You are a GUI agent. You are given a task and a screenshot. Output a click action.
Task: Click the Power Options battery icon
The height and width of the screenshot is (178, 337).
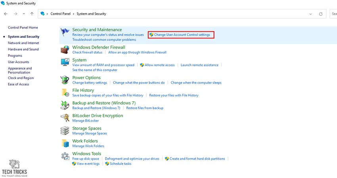pyautogui.click(x=65, y=80)
